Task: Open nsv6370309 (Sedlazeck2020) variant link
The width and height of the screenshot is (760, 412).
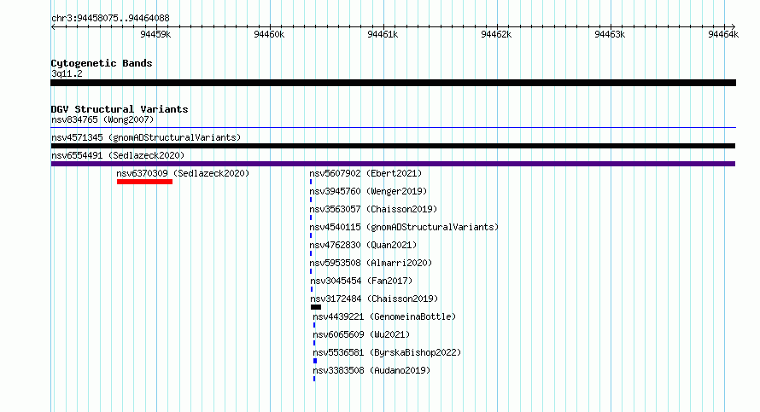Action: click(183, 173)
